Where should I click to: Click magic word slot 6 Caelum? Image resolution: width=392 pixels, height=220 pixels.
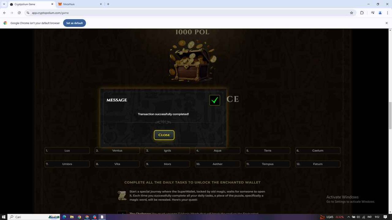coord(318,151)
